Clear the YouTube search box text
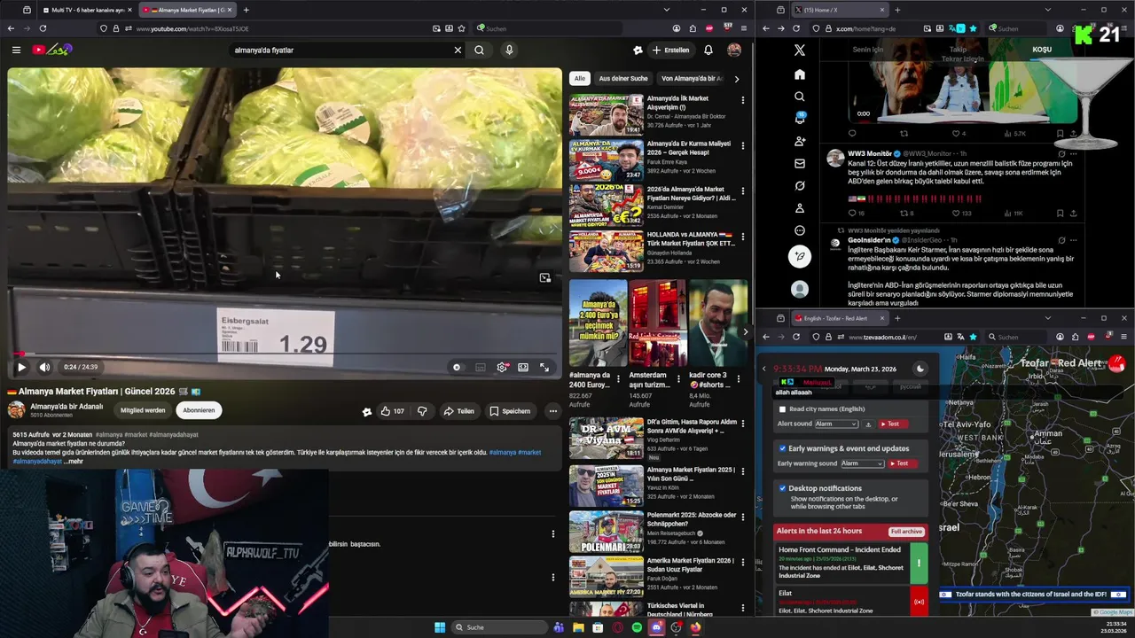The width and height of the screenshot is (1135, 638). pos(458,50)
